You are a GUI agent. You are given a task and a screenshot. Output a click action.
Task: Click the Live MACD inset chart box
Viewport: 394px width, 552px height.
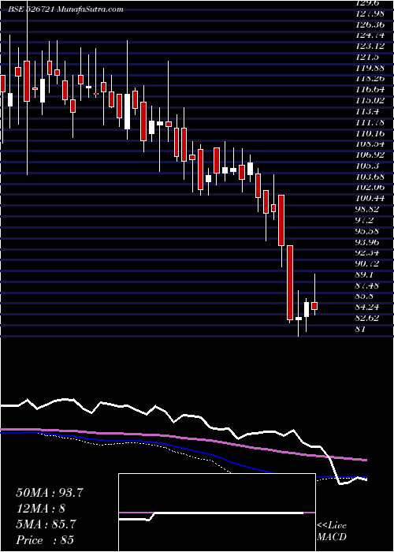[x=217, y=513]
